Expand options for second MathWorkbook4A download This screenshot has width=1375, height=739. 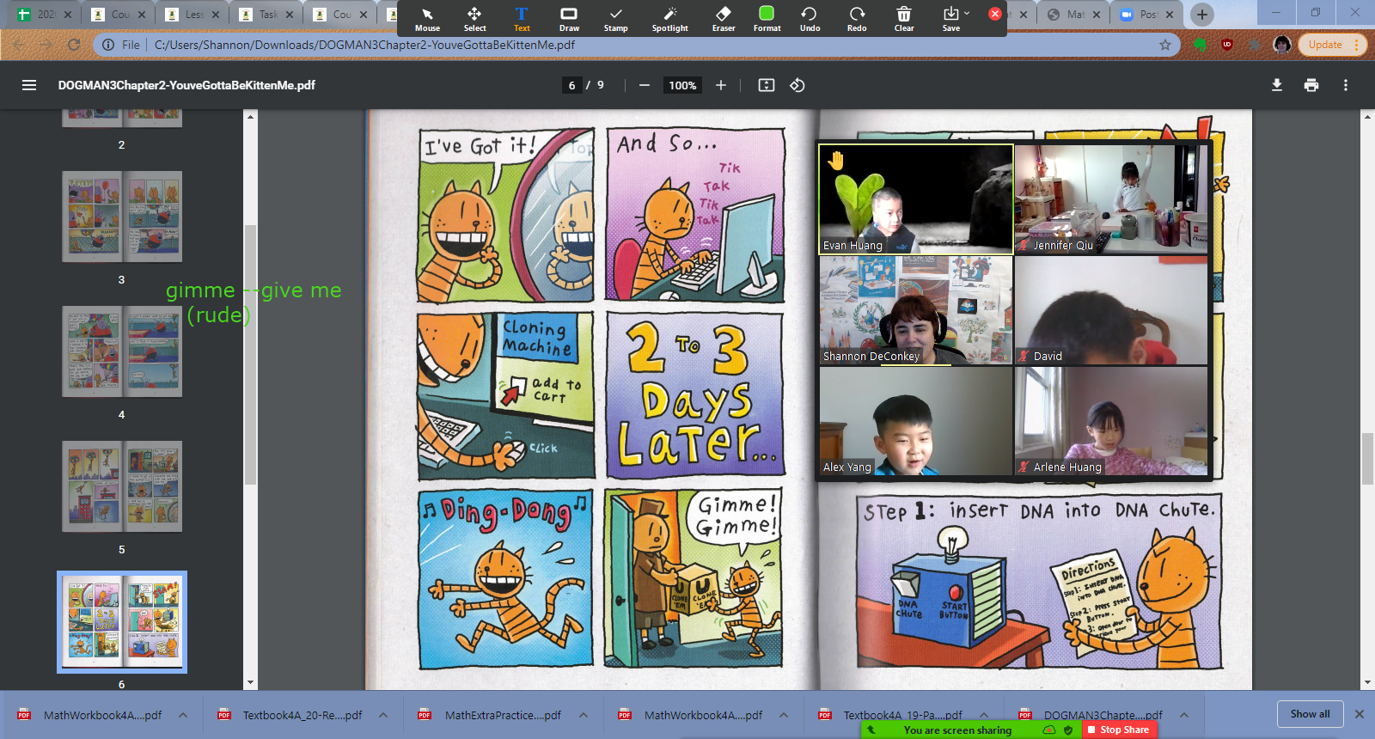(x=784, y=715)
